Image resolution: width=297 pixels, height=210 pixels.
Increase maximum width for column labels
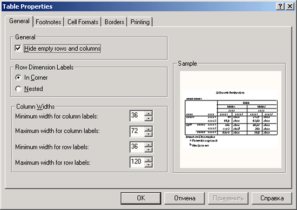[148, 129]
